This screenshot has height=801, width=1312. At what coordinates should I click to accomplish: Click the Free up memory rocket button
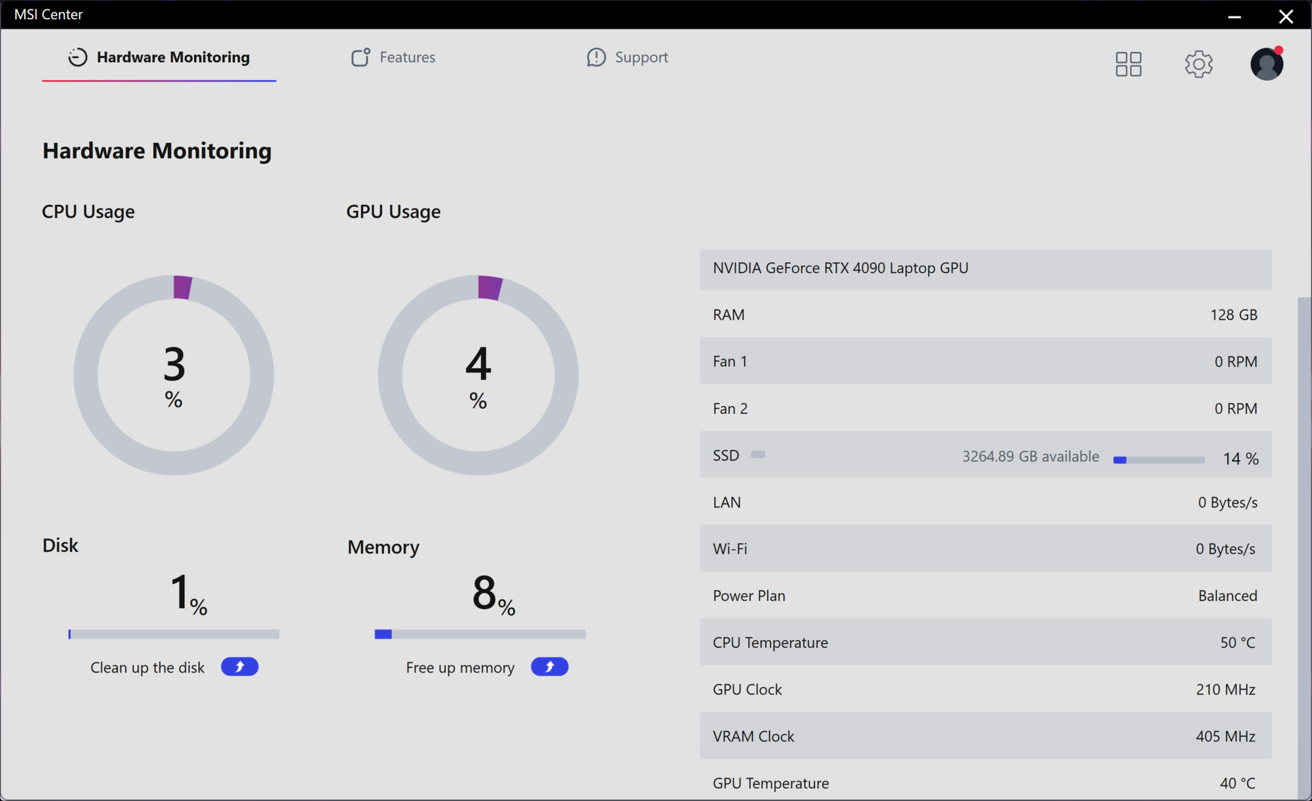549,666
